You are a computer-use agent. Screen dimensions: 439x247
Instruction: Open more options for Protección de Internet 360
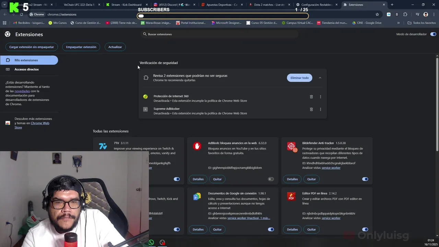tap(320, 97)
